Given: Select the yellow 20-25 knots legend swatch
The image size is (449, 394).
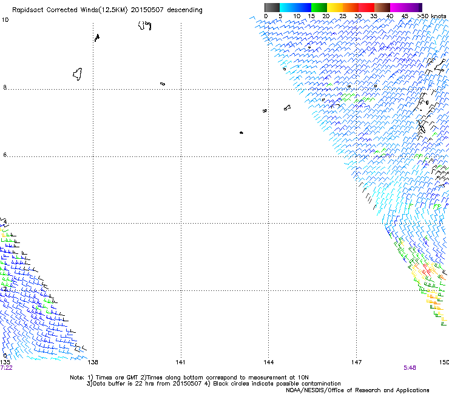Looking at the screenshot, I should pos(335,7).
